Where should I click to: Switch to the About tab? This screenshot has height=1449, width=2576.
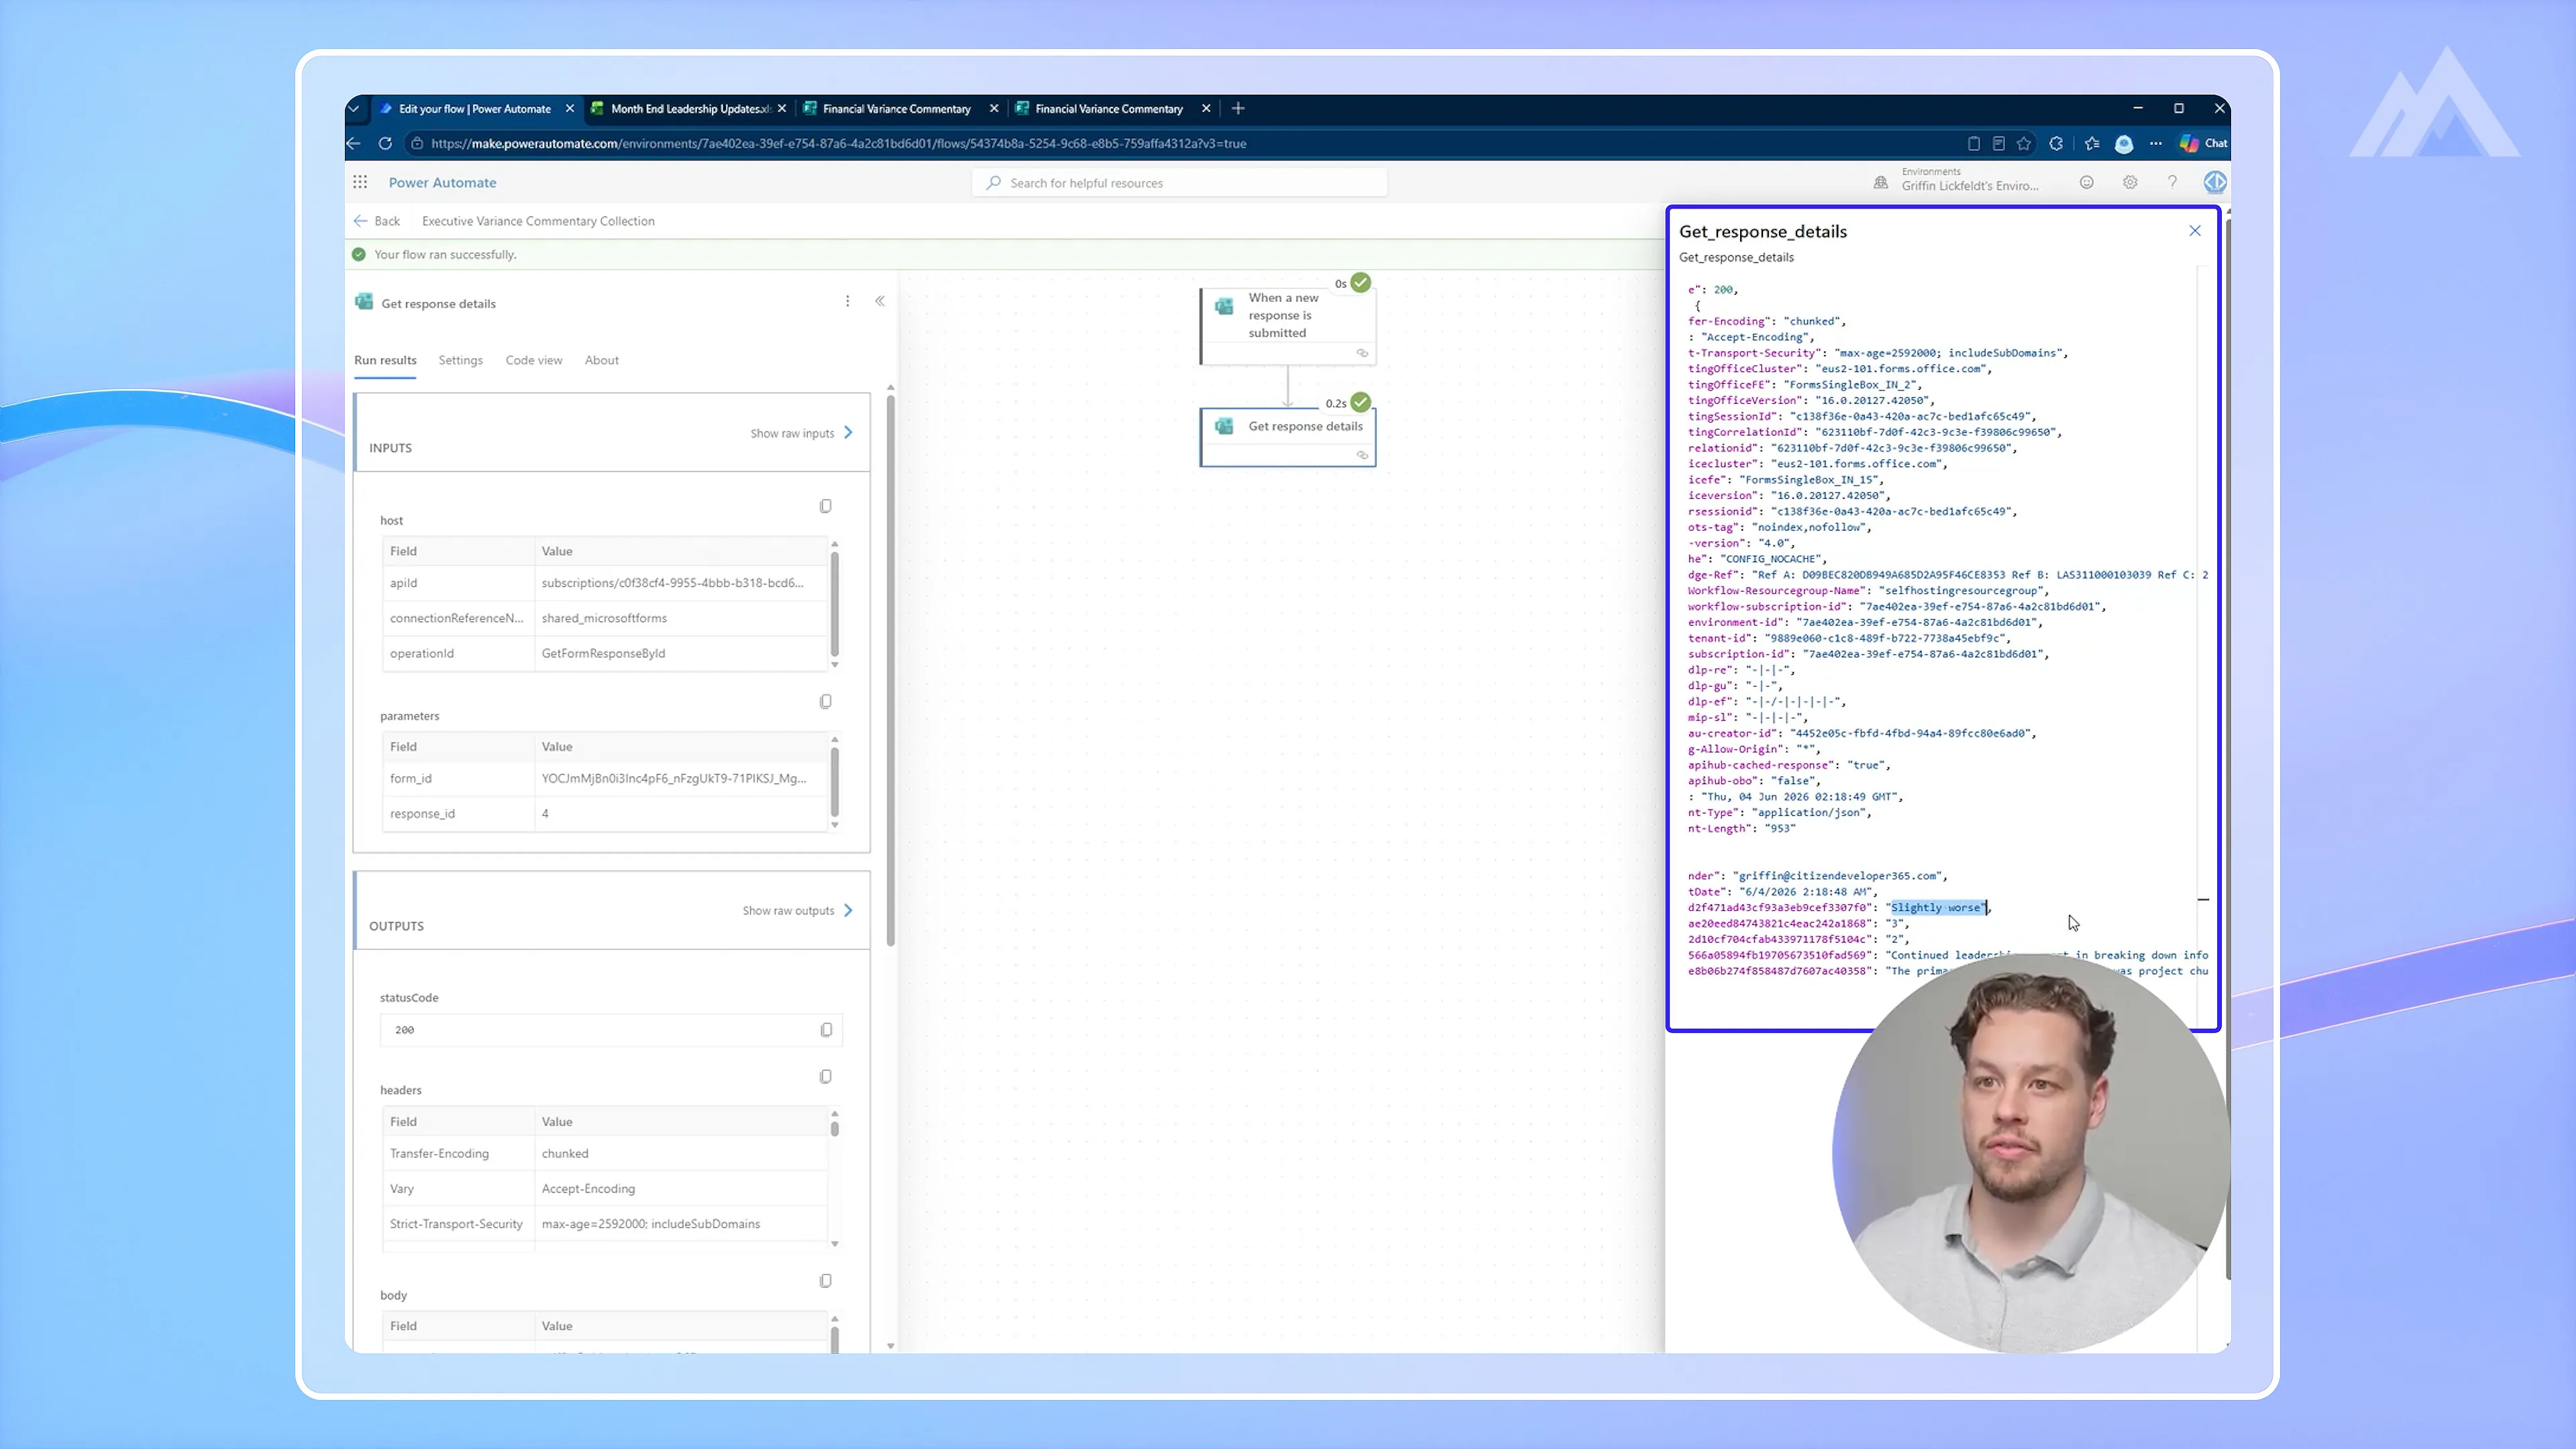click(602, 360)
